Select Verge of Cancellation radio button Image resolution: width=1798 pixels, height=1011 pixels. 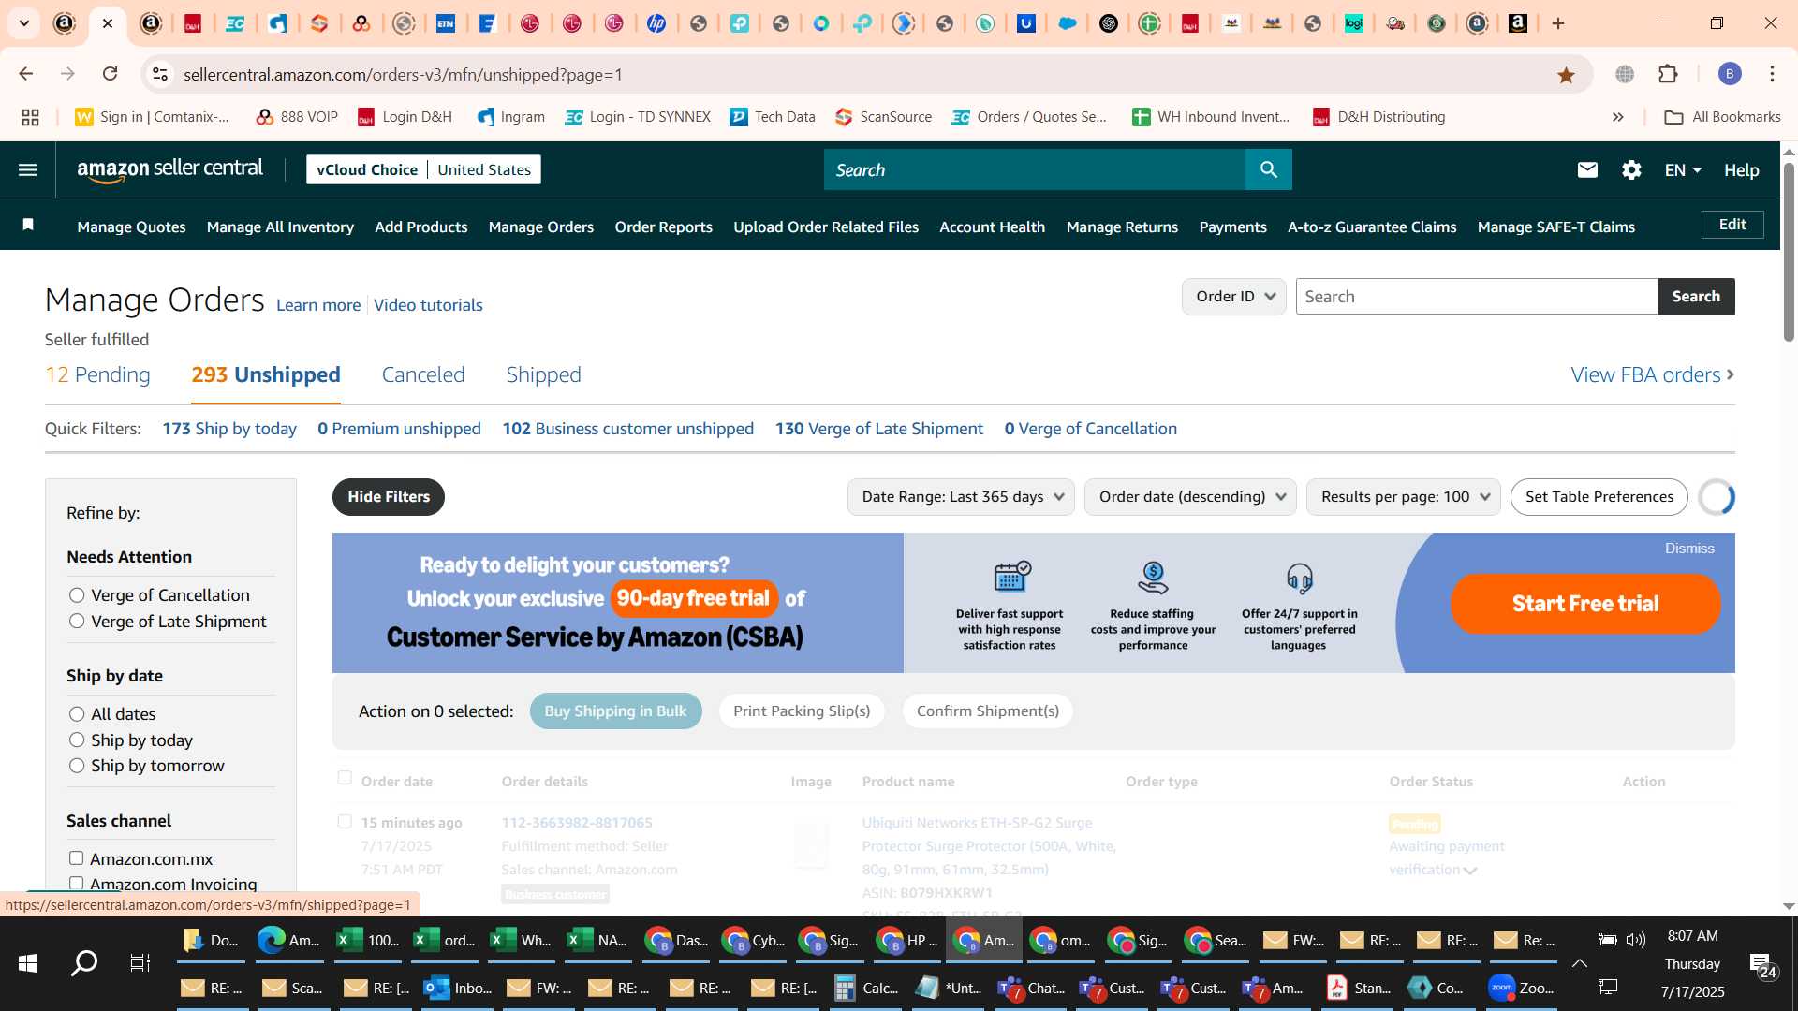77,595
